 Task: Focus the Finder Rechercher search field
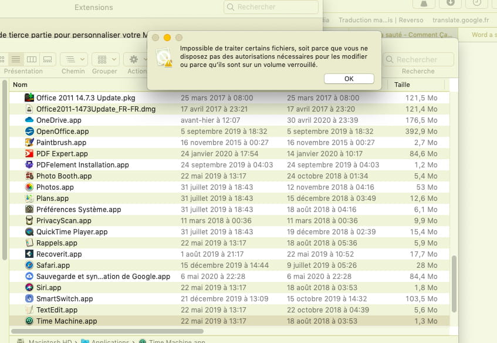click(418, 59)
